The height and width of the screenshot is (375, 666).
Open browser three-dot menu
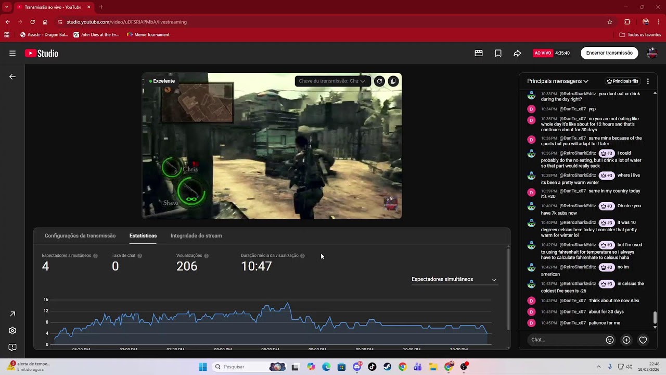(x=659, y=22)
